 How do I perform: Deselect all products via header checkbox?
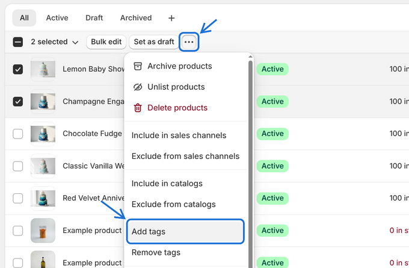tap(18, 42)
